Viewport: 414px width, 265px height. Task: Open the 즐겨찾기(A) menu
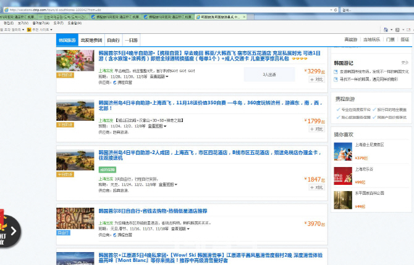[41, 23]
